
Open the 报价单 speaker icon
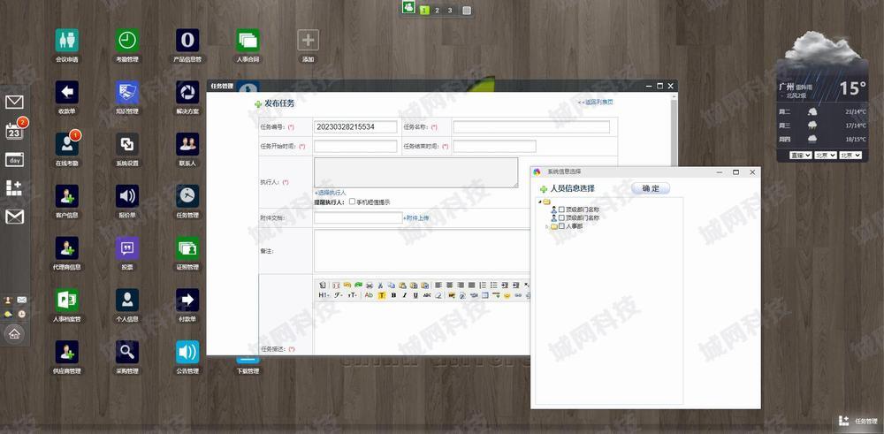[127, 196]
